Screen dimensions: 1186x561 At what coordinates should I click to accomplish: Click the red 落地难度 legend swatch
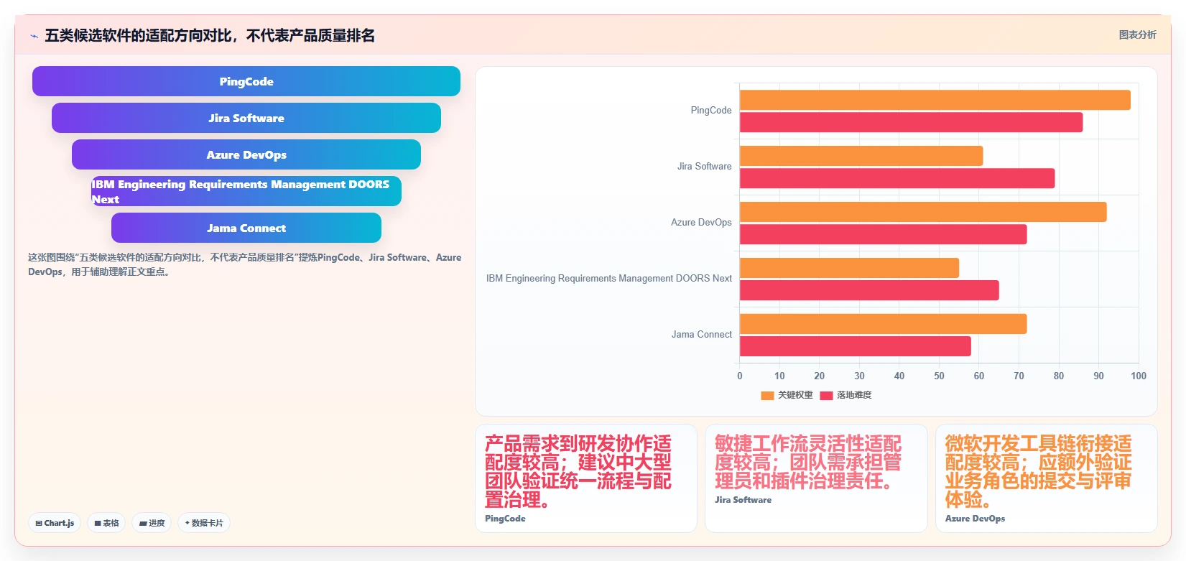pos(826,395)
